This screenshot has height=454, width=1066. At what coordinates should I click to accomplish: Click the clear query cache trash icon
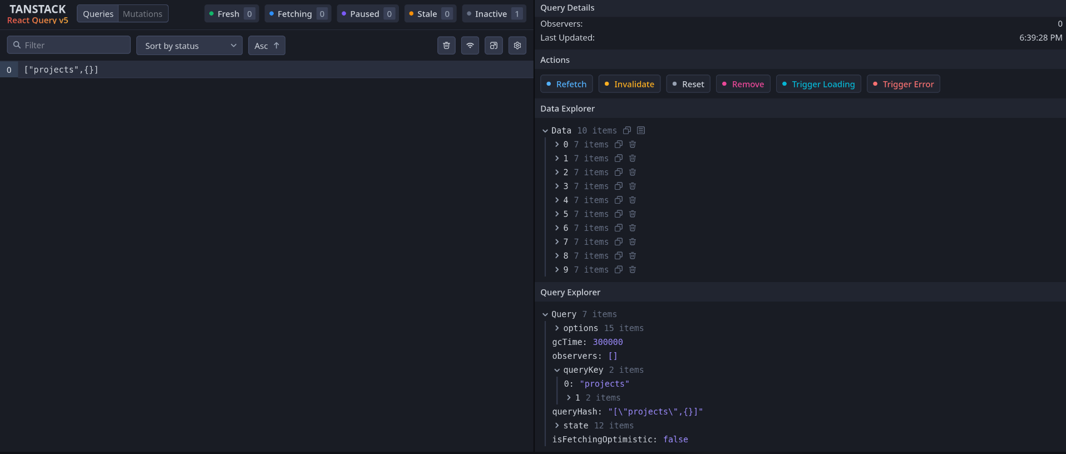tap(446, 46)
